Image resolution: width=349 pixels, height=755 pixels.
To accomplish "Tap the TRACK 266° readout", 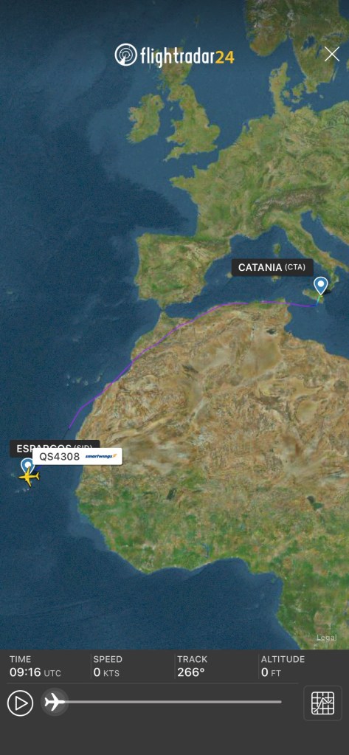I will (192, 666).
